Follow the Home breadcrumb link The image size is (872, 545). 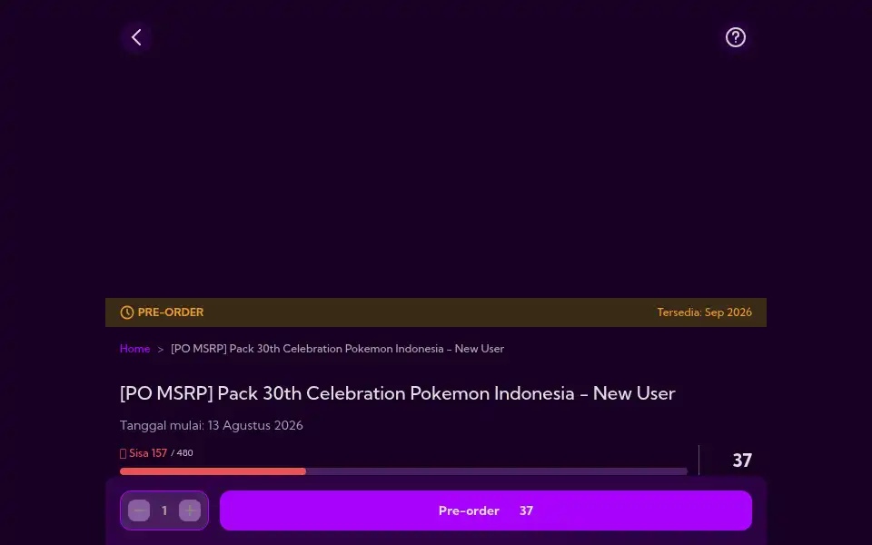(134, 349)
